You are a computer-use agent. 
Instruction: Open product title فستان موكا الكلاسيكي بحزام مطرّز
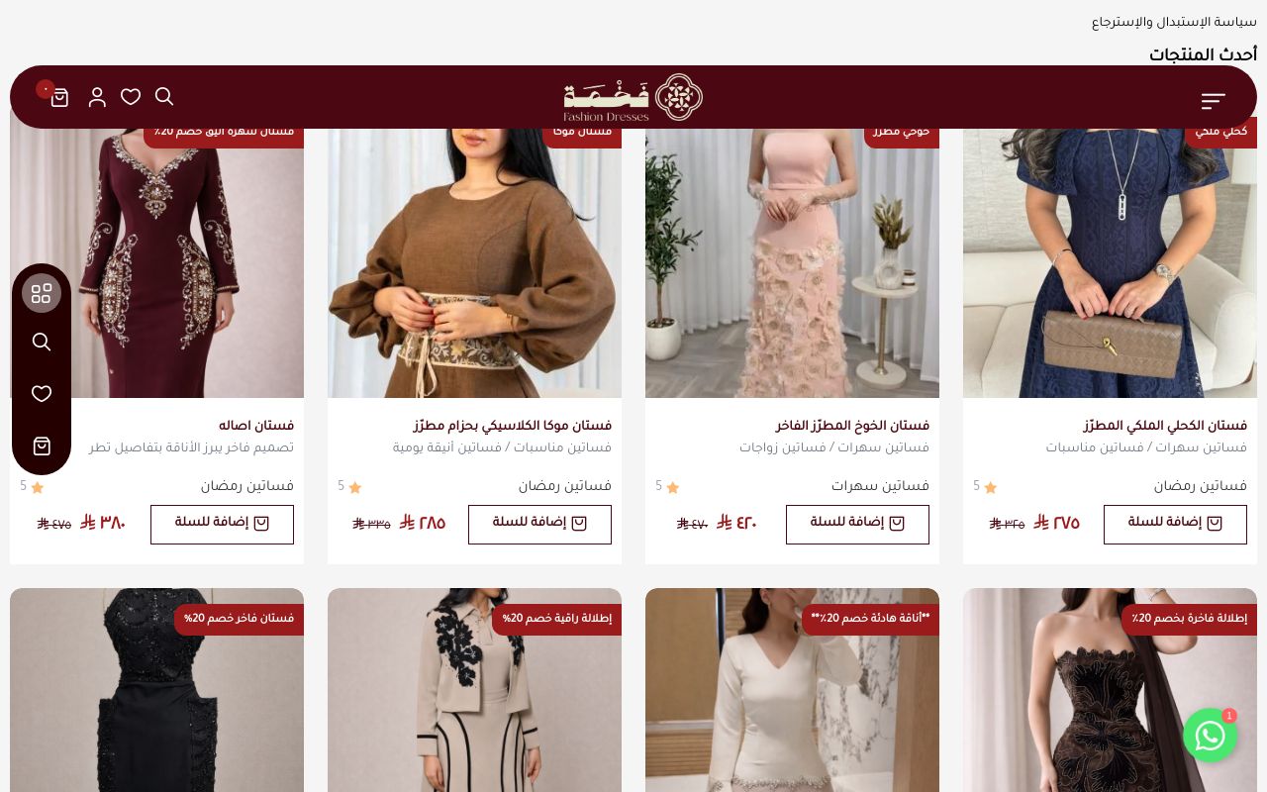point(513,426)
